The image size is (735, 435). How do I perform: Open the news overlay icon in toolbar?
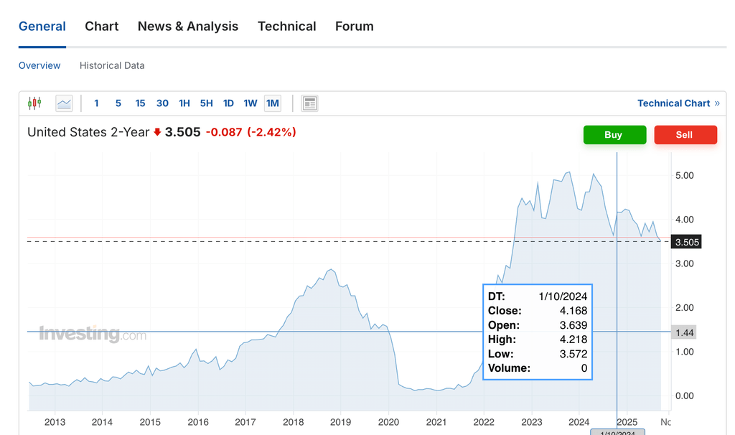tap(309, 103)
